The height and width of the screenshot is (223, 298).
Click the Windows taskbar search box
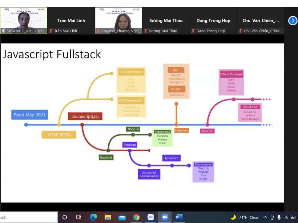click(x=28, y=217)
